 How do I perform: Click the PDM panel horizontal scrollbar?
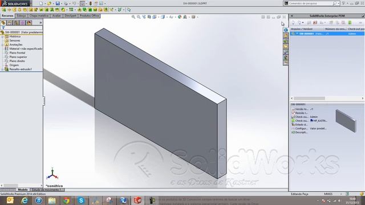point(327,99)
